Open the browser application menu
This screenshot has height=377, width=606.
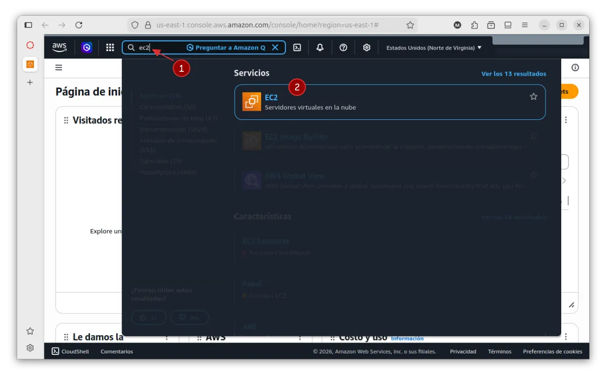pos(525,25)
